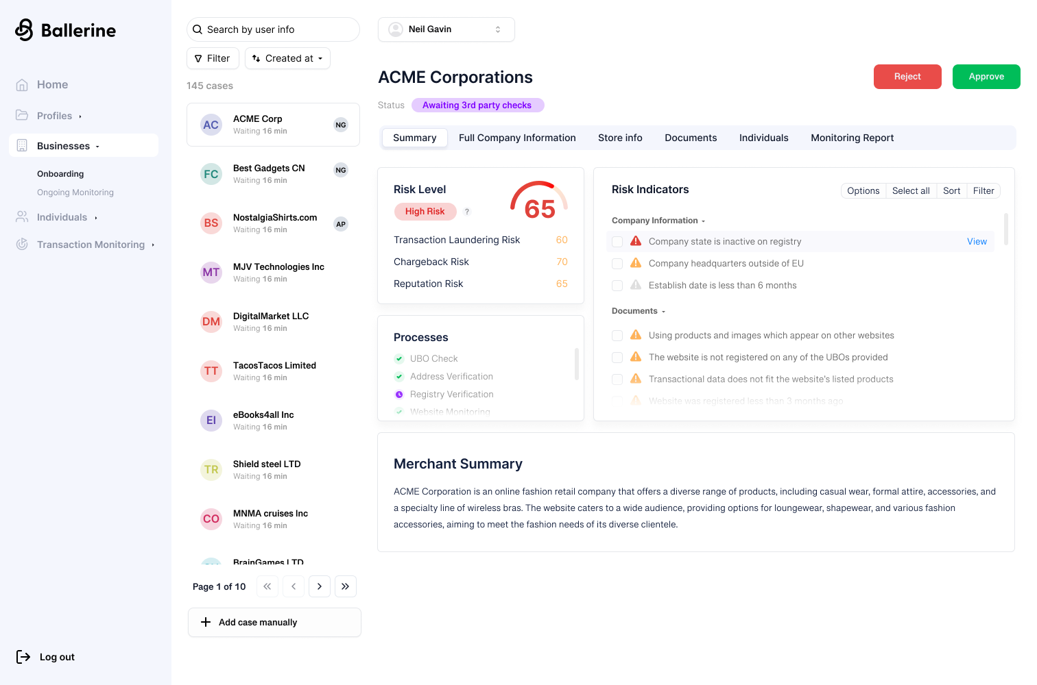Switch to the Documents tab
This screenshot has width=1037, height=685.
coord(691,138)
